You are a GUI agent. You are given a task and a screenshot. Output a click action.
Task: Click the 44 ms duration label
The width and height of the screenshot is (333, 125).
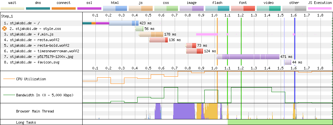tap(297, 63)
